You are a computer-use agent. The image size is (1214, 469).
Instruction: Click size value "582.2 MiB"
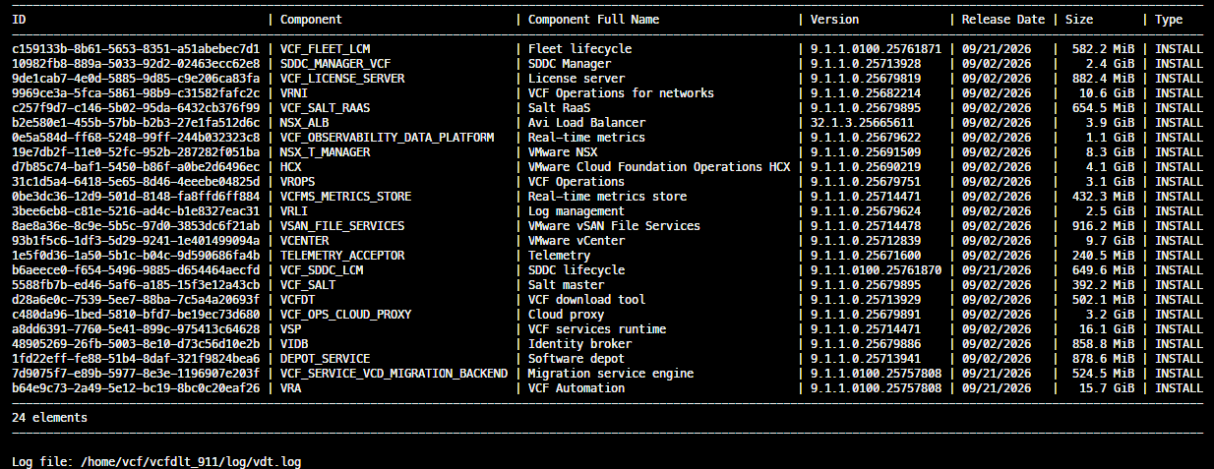(1103, 49)
